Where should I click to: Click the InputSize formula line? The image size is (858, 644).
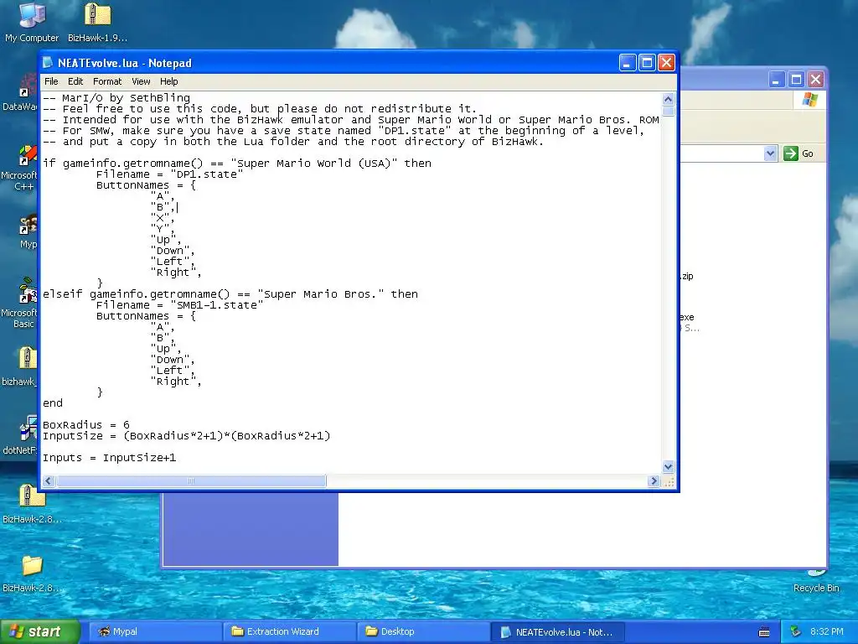point(187,436)
